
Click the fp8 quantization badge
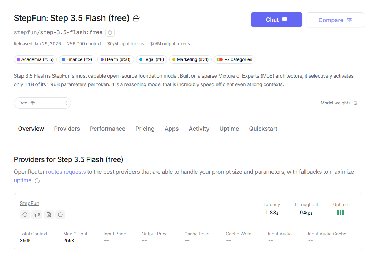coord(37,215)
